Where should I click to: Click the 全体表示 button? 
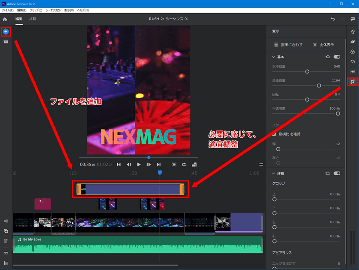[x=323, y=45]
